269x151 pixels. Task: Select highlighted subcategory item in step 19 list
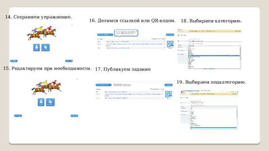coord(214,128)
